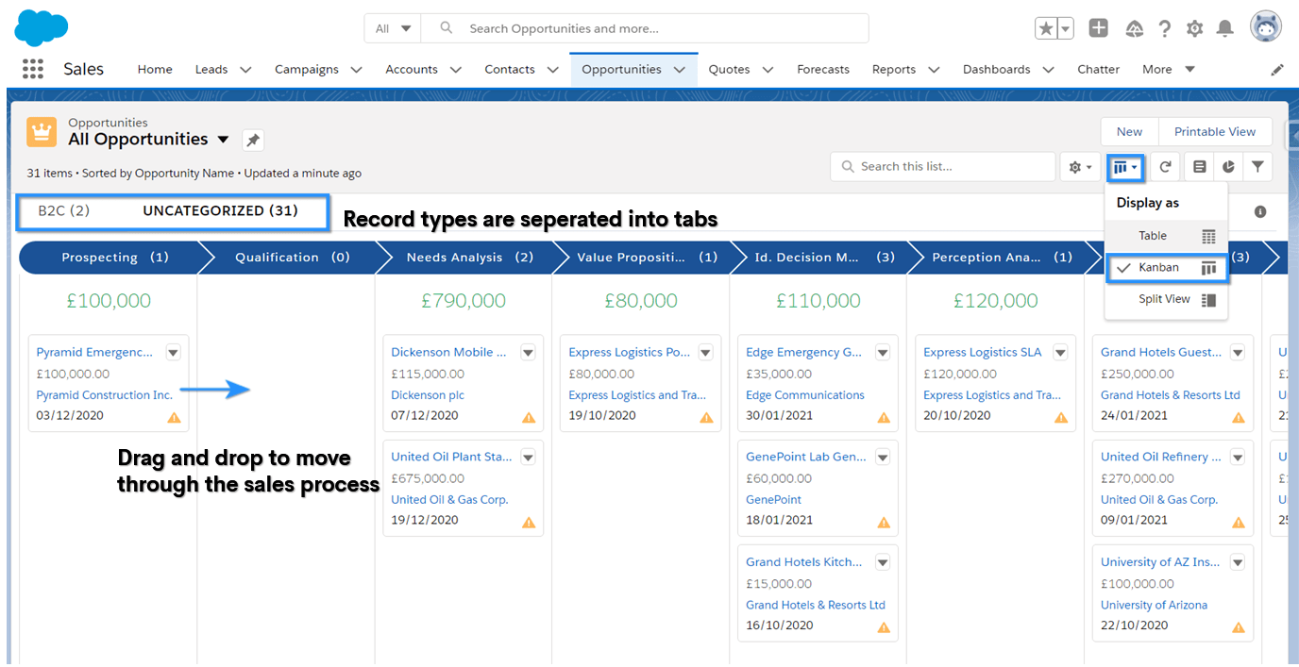Show the list charts panel
1299x667 pixels.
pyautogui.click(x=1228, y=167)
